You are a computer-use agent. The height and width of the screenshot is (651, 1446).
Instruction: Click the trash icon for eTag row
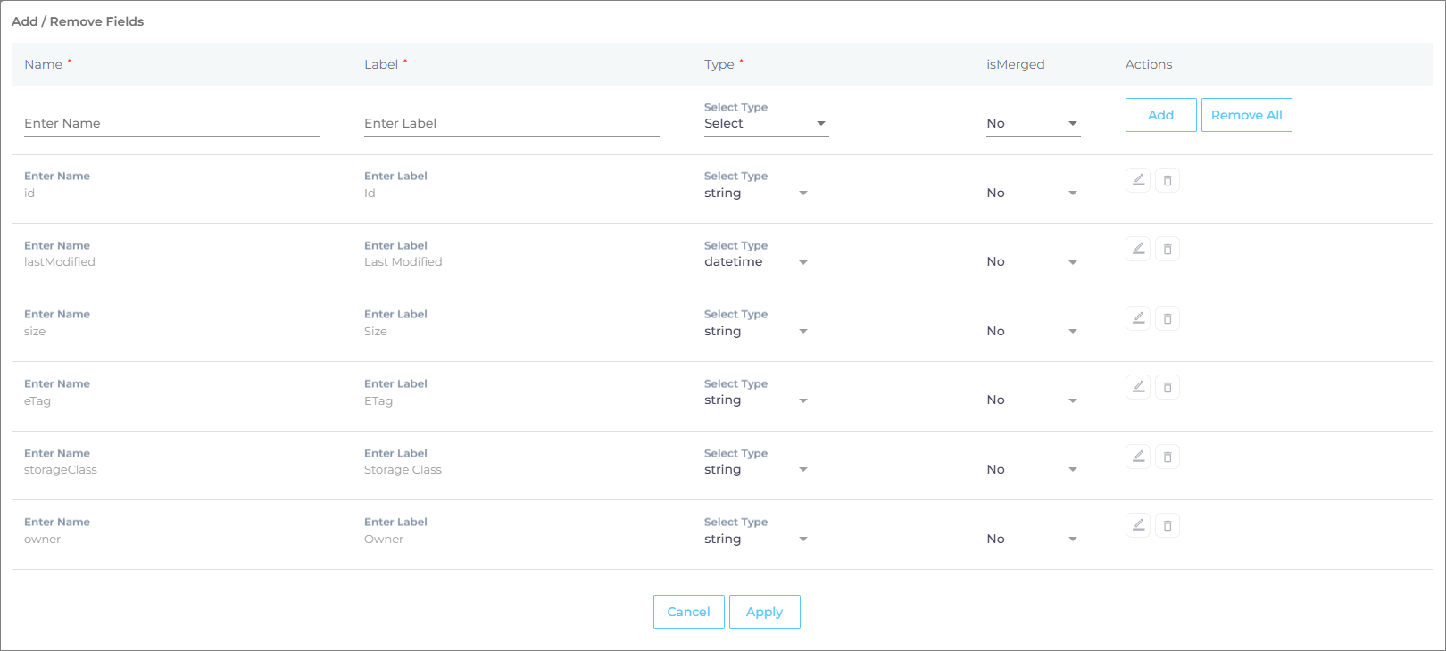click(x=1168, y=388)
